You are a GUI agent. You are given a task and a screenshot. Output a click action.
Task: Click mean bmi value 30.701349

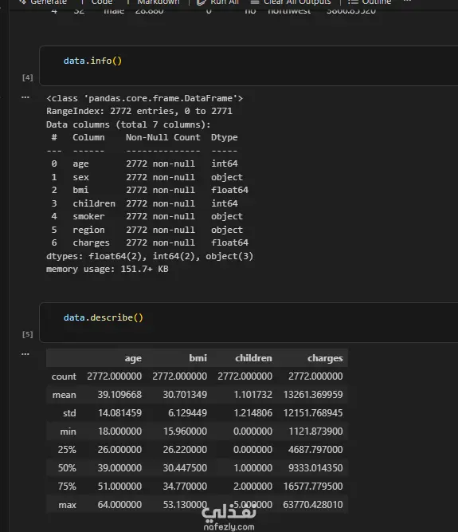pos(185,395)
